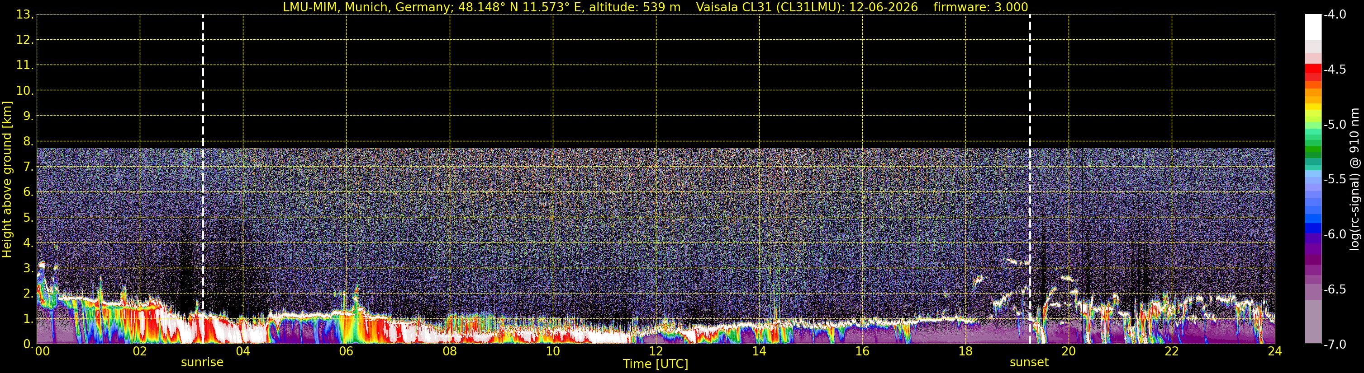Click the white top of the colorbar
The height and width of the screenshot is (373, 1364).
[1313, 27]
